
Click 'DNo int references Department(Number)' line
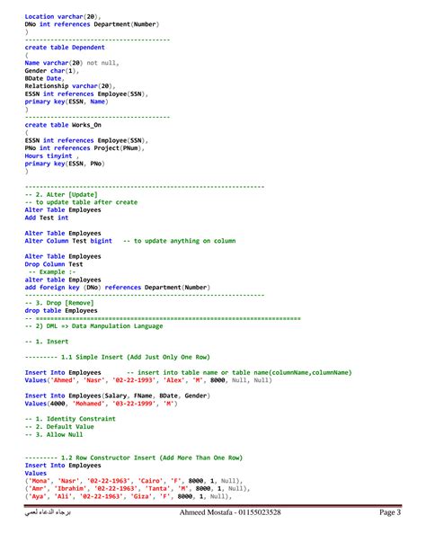click(92, 24)
